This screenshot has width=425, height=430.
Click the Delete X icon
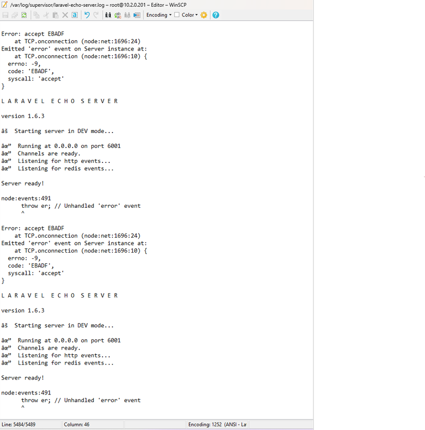[x=65, y=15]
